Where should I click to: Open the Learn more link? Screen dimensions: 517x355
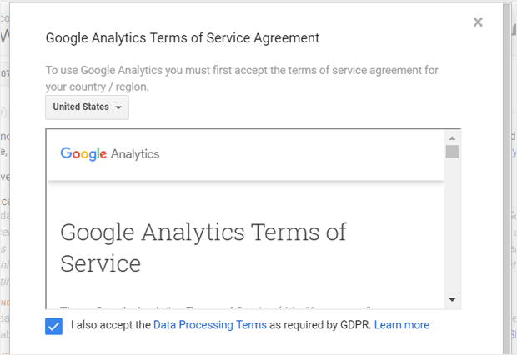(402, 325)
